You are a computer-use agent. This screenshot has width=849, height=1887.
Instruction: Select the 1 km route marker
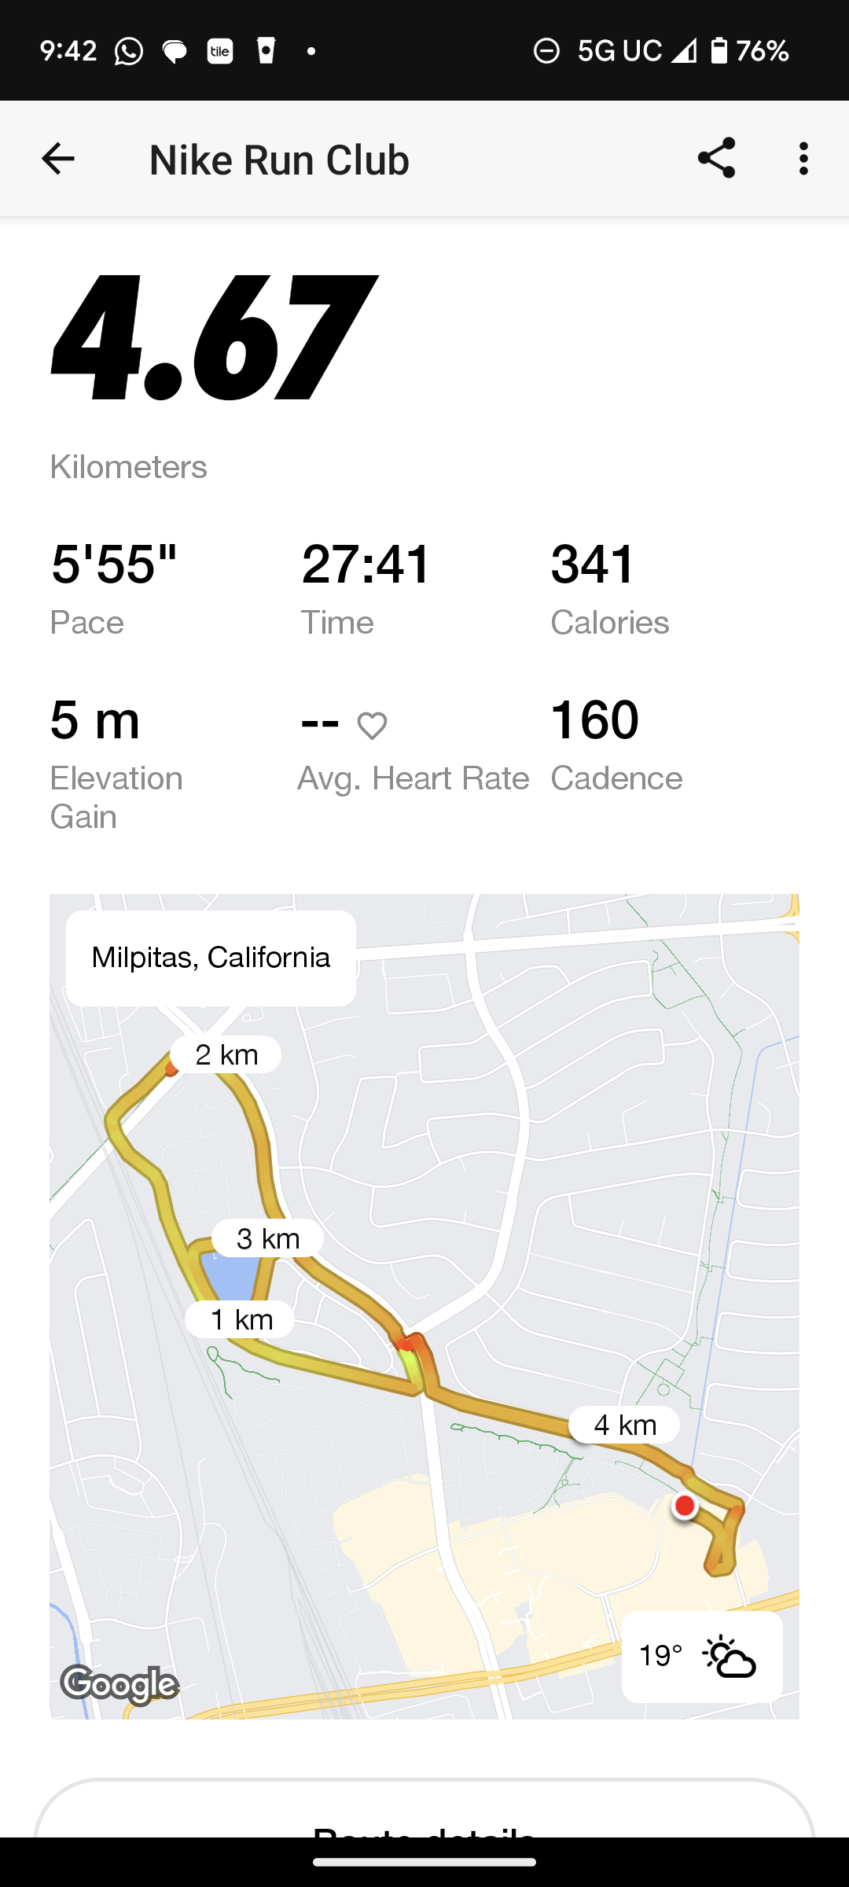[241, 1319]
